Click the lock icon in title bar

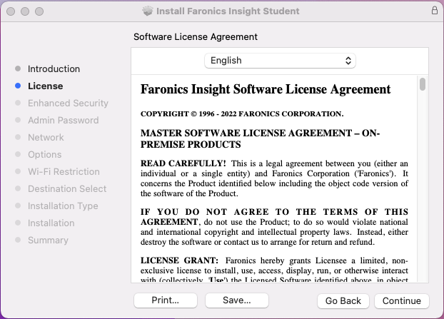click(435, 11)
